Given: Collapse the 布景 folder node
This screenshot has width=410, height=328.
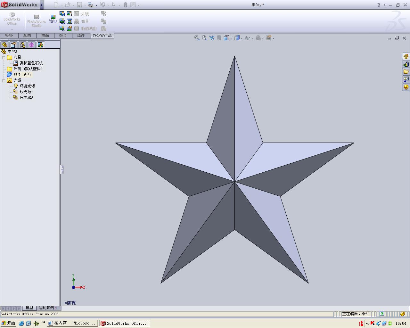Looking at the screenshot, I should pos(4,58).
